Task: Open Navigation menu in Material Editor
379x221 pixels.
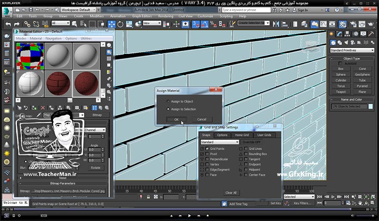Action: [x=54, y=38]
